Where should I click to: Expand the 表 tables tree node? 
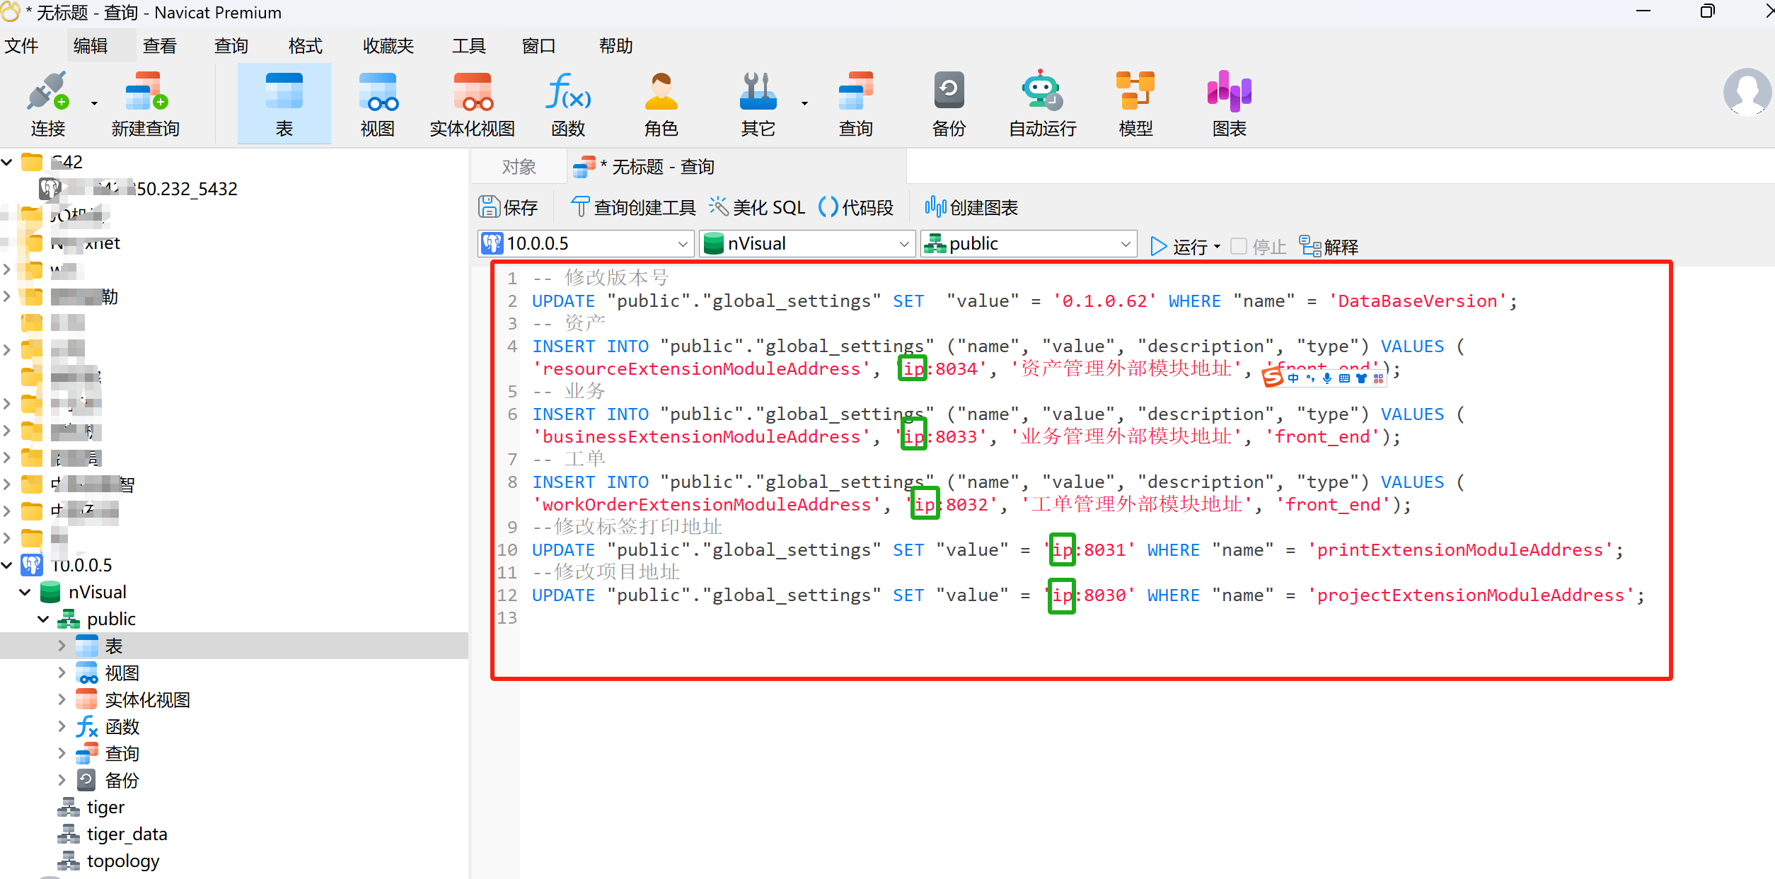point(62,646)
